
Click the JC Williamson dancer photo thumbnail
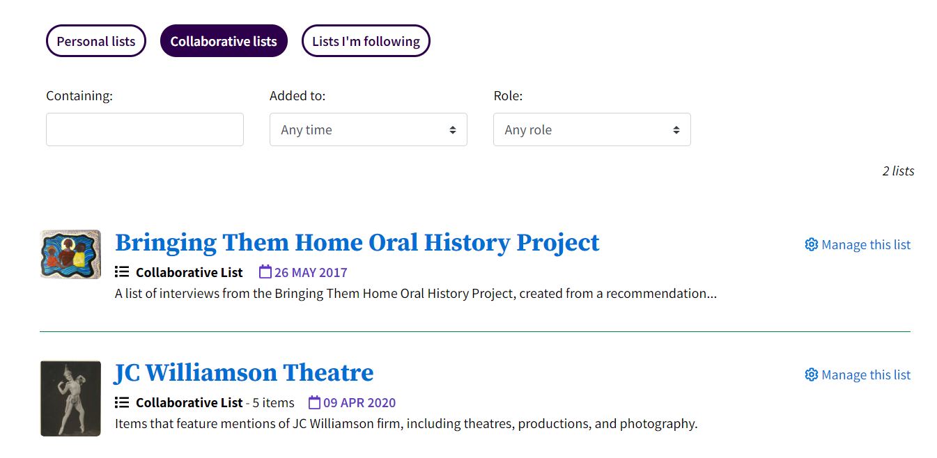pos(70,398)
